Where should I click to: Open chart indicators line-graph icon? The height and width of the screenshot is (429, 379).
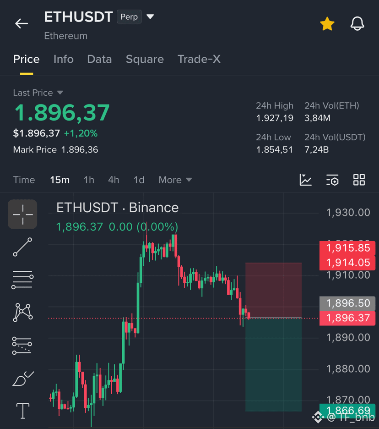pos(305,180)
